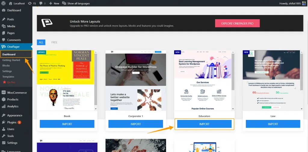The height and width of the screenshot is (152, 308).
Task: Click the Educaton preview scrollbar
Action: (233, 71)
